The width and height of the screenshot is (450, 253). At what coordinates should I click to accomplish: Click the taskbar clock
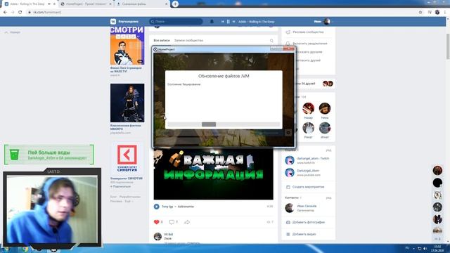click(x=437, y=248)
